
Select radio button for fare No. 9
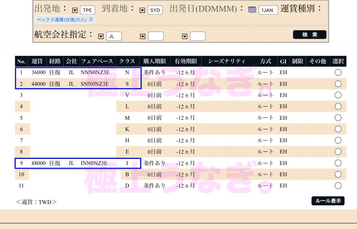338,163
